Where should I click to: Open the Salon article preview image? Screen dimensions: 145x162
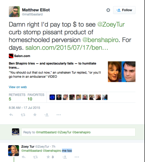(x=122, y=72)
